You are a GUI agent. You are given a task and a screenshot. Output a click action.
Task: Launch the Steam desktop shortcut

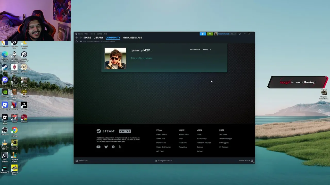point(5,68)
